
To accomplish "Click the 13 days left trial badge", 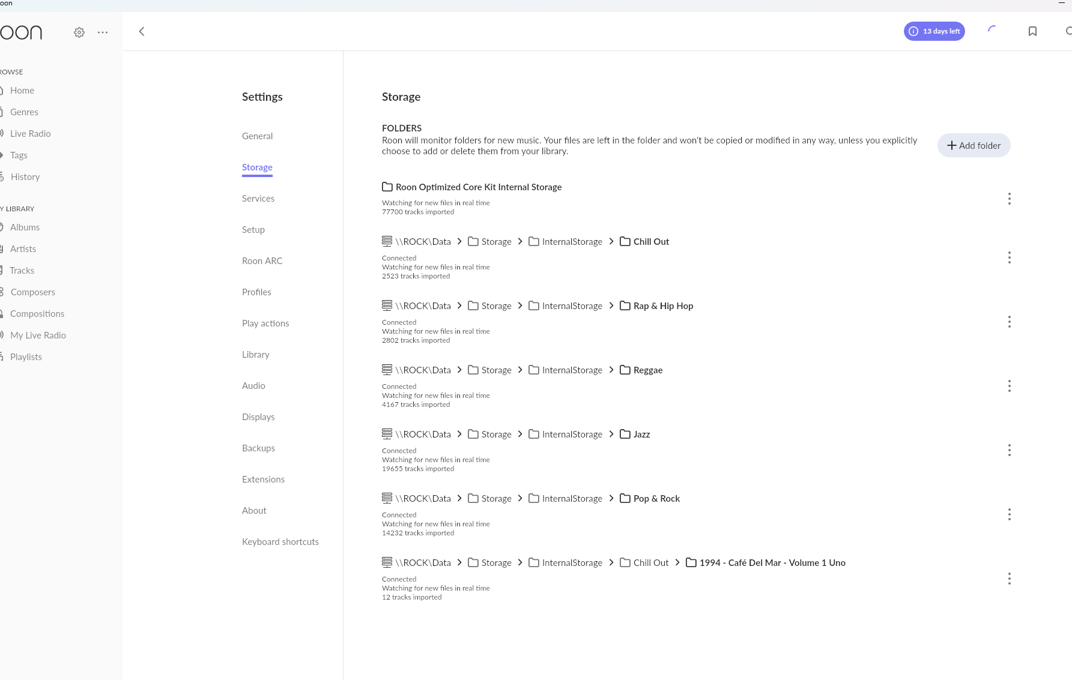I will 934,31.
